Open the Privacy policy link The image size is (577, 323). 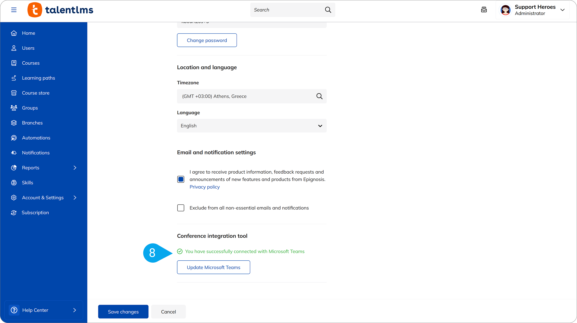(x=205, y=187)
